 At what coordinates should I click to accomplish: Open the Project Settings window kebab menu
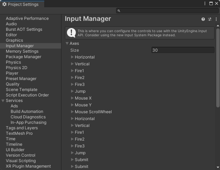coord(205,3)
